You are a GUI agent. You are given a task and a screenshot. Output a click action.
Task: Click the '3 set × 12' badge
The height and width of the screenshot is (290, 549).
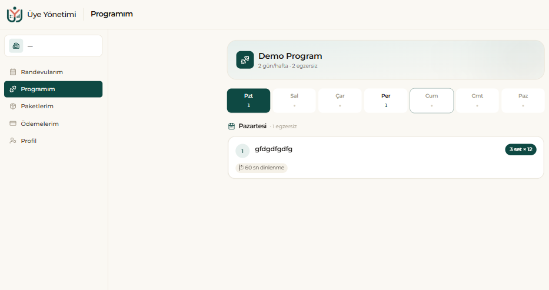(521, 149)
